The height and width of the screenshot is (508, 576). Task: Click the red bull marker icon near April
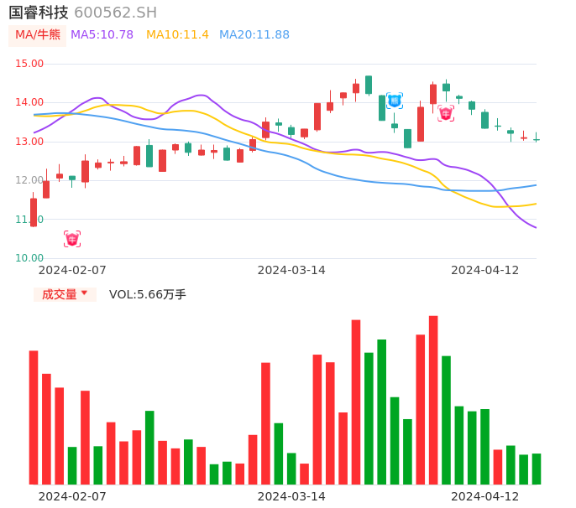coord(446,113)
